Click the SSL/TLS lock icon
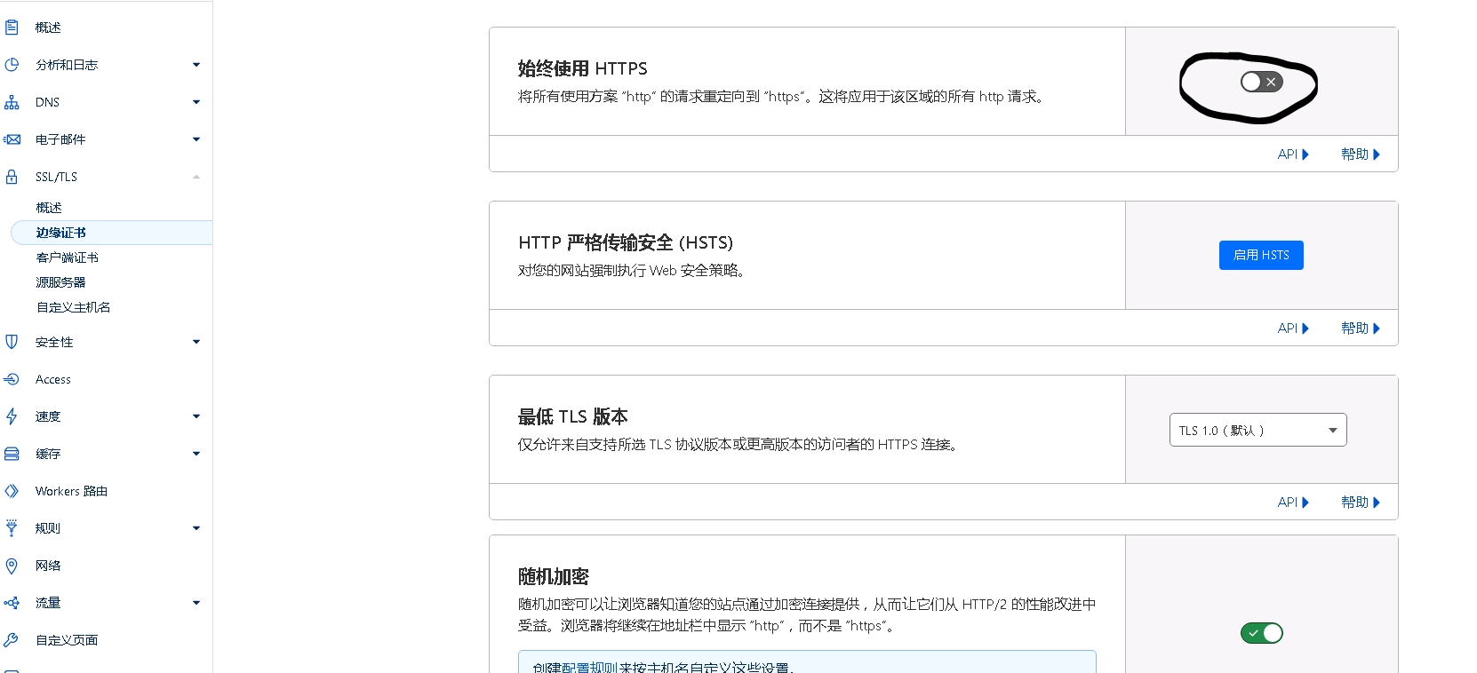Screen dimensions: 1477x673 tap(12, 177)
